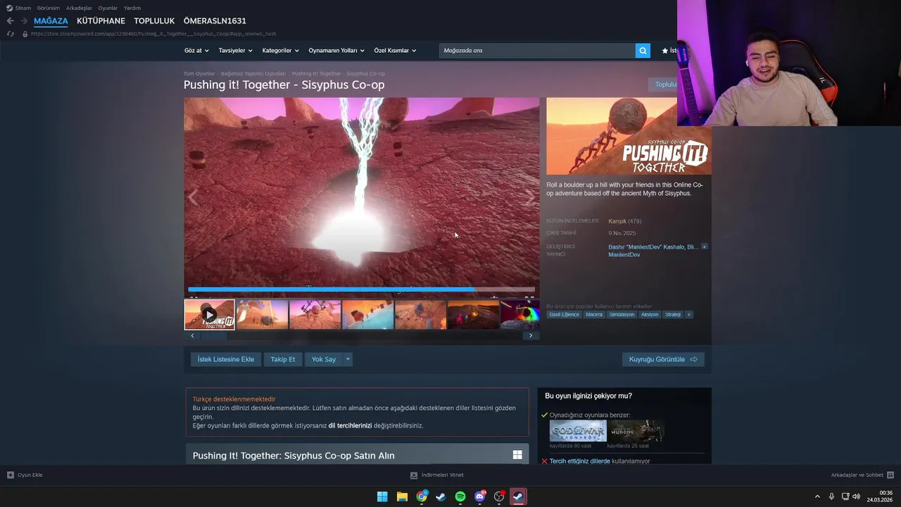Click the Takip Et button

click(283, 359)
